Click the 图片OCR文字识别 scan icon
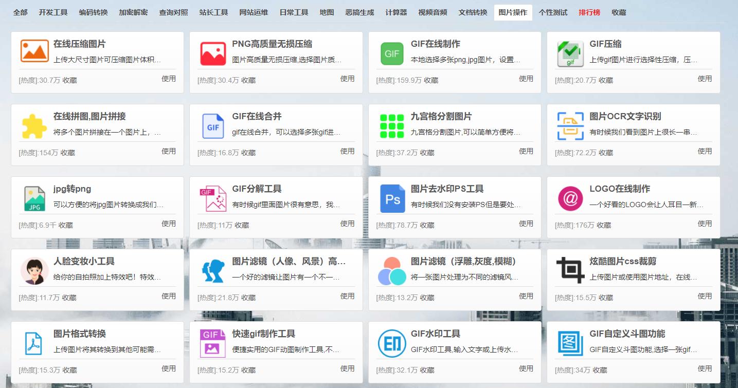This screenshot has height=388, width=738. 570,126
